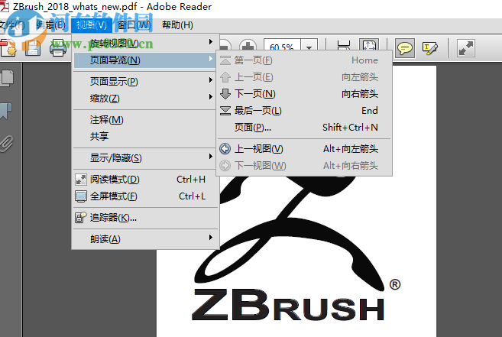
Task: Click the 向右箭头 shortcut text
Action: (x=360, y=94)
